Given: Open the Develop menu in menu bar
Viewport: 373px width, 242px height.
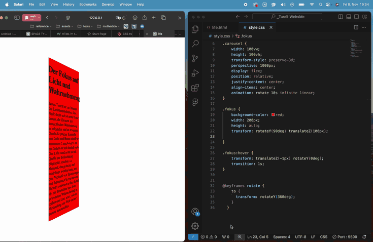Looking at the screenshot, I should pyautogui.click(x=108, y=5).
